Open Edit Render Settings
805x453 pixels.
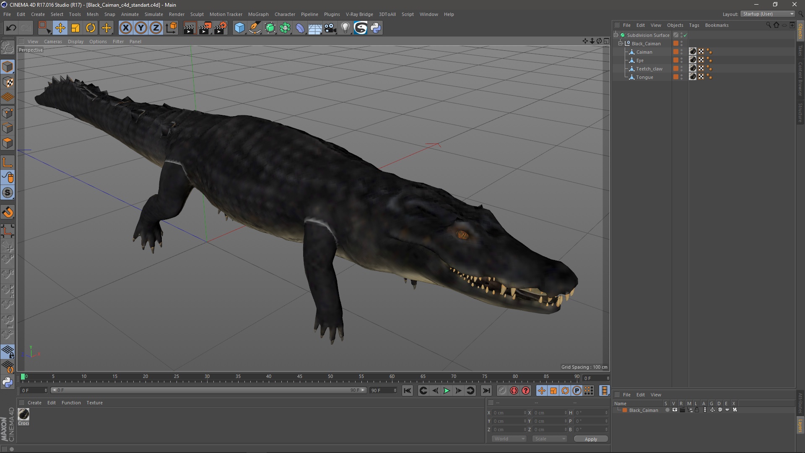(x=221, y=28)
